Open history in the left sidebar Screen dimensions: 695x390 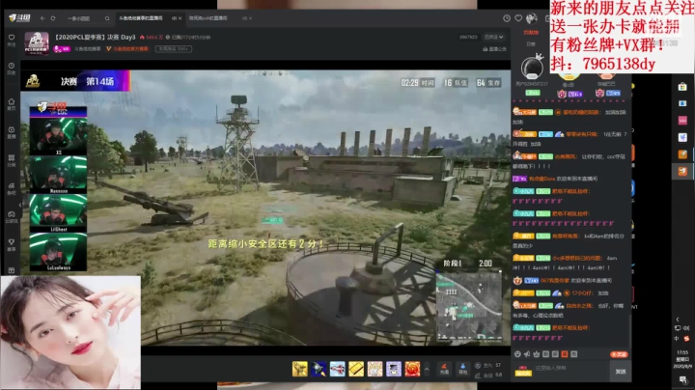12,69
